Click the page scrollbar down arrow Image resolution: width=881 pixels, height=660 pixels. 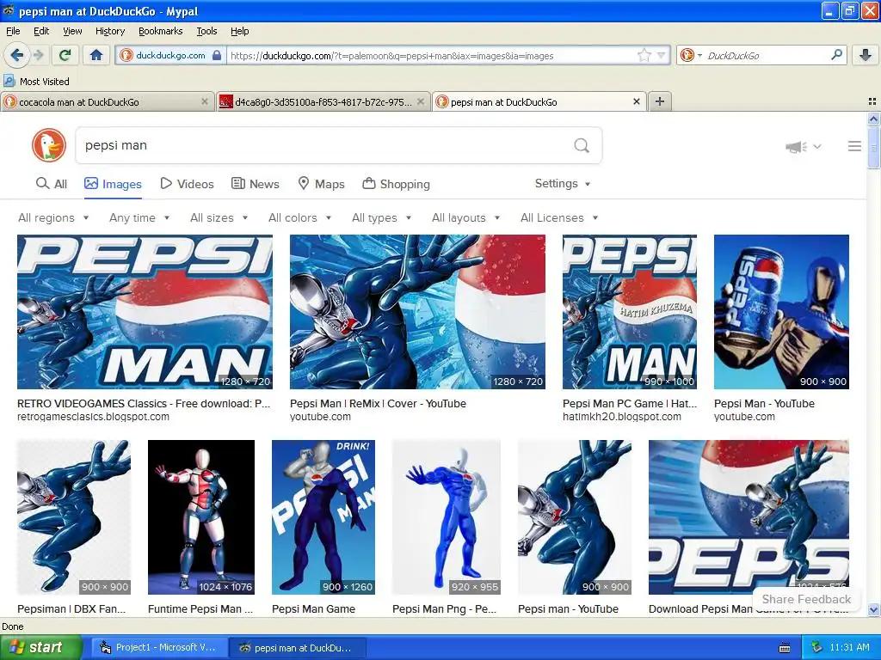[x=873, y=609]
